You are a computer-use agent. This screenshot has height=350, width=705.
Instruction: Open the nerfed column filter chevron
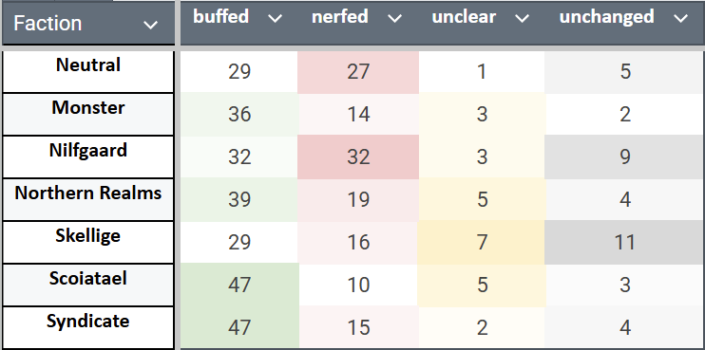(x=394, y=18)
